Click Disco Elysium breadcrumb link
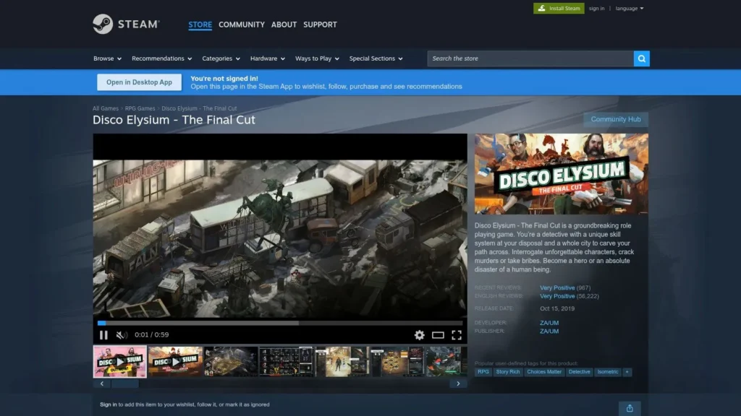 199,108
